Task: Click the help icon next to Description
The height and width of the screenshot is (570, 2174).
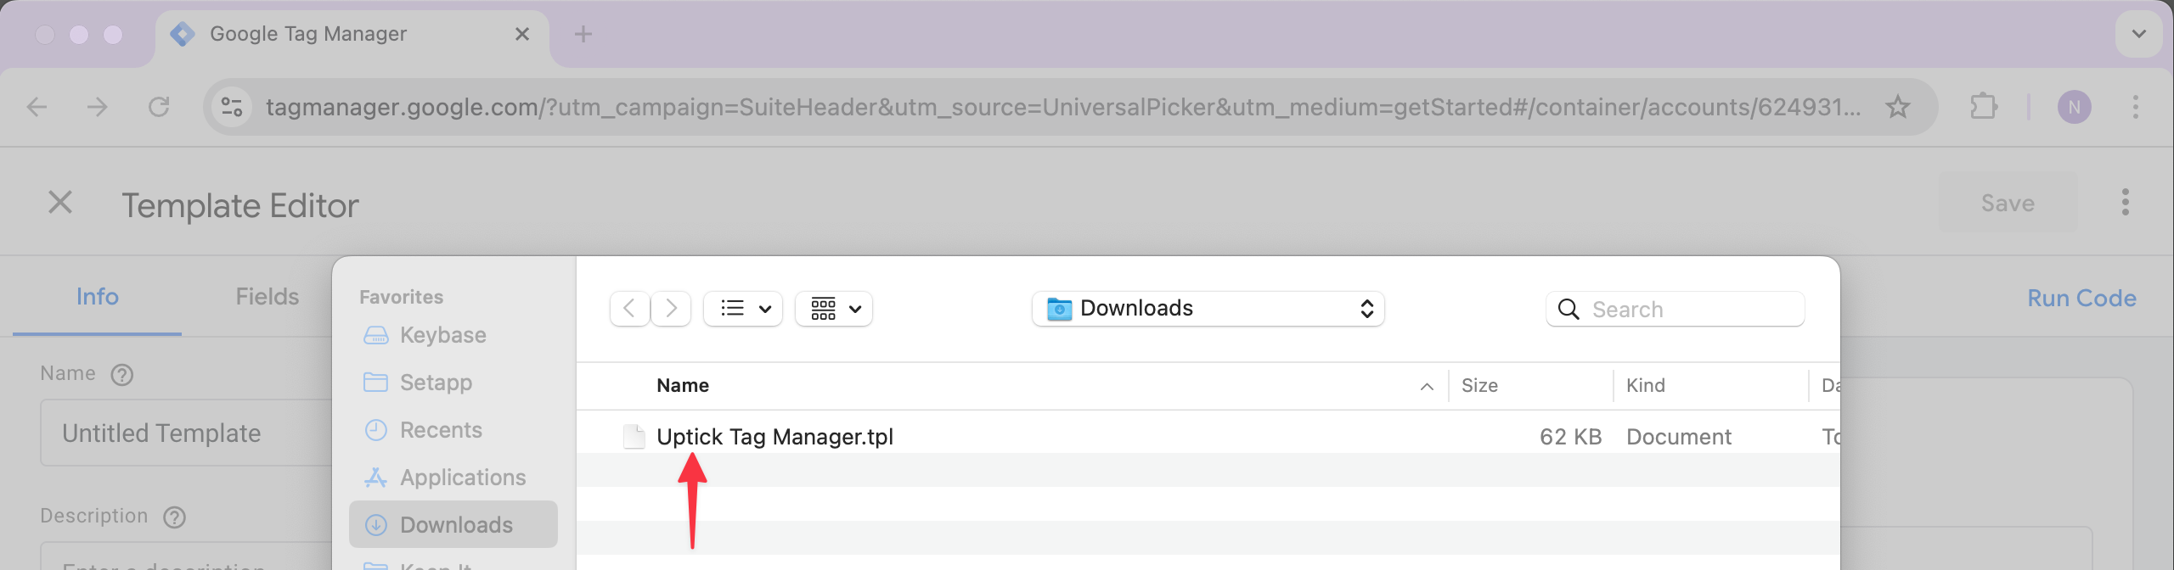Action: (x=174, y=517)
